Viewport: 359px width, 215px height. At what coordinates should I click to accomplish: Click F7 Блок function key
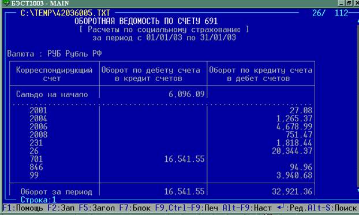tap(135, 208)
